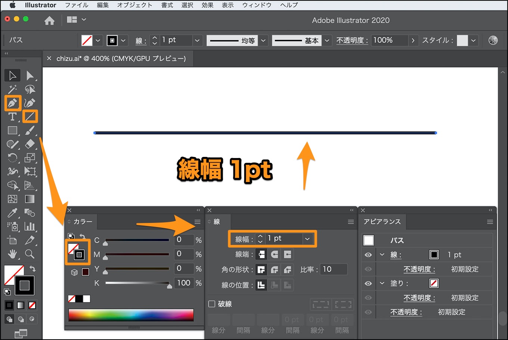Select the Curvature tool

pyautogui.click(x=30, y=103)
